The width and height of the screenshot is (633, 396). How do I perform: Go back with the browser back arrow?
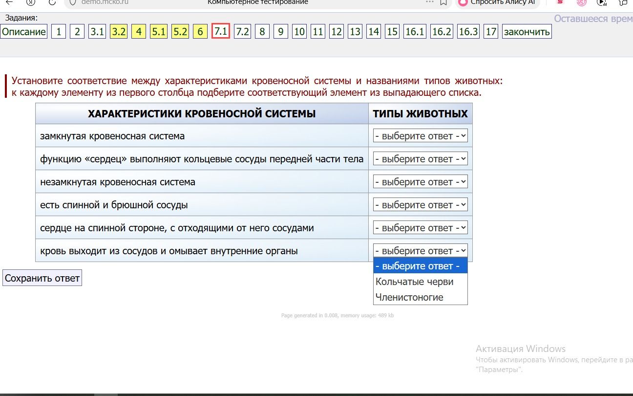click(9, 2)
